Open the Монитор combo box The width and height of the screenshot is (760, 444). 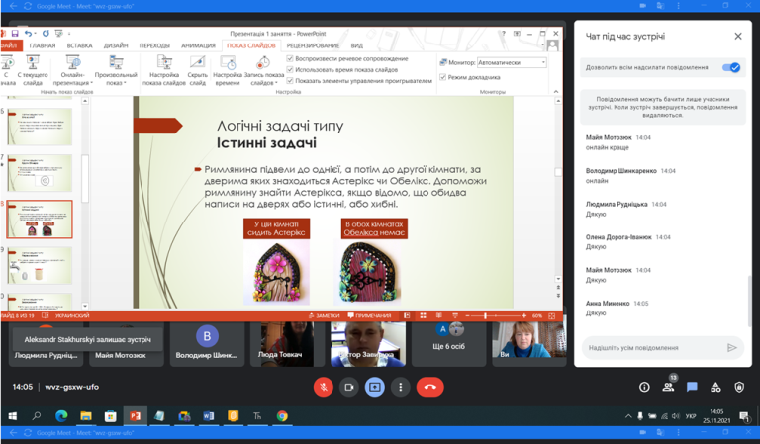pyautogui.click(x=512, y=62)
